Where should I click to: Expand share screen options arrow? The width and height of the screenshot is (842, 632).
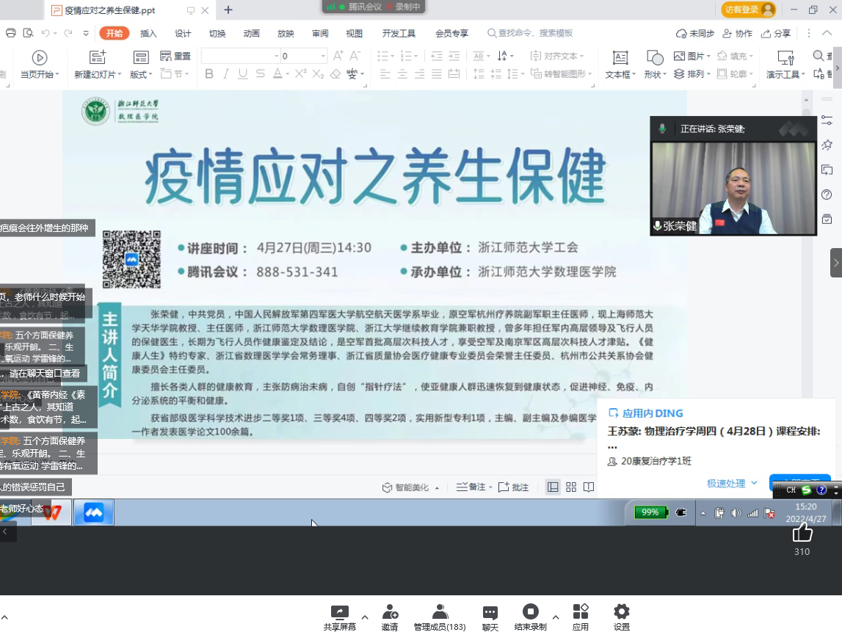(365, 617)
